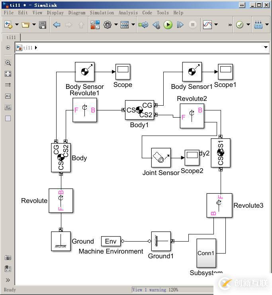
Task: Click the Area box palette icon
Action: (8, 118)
